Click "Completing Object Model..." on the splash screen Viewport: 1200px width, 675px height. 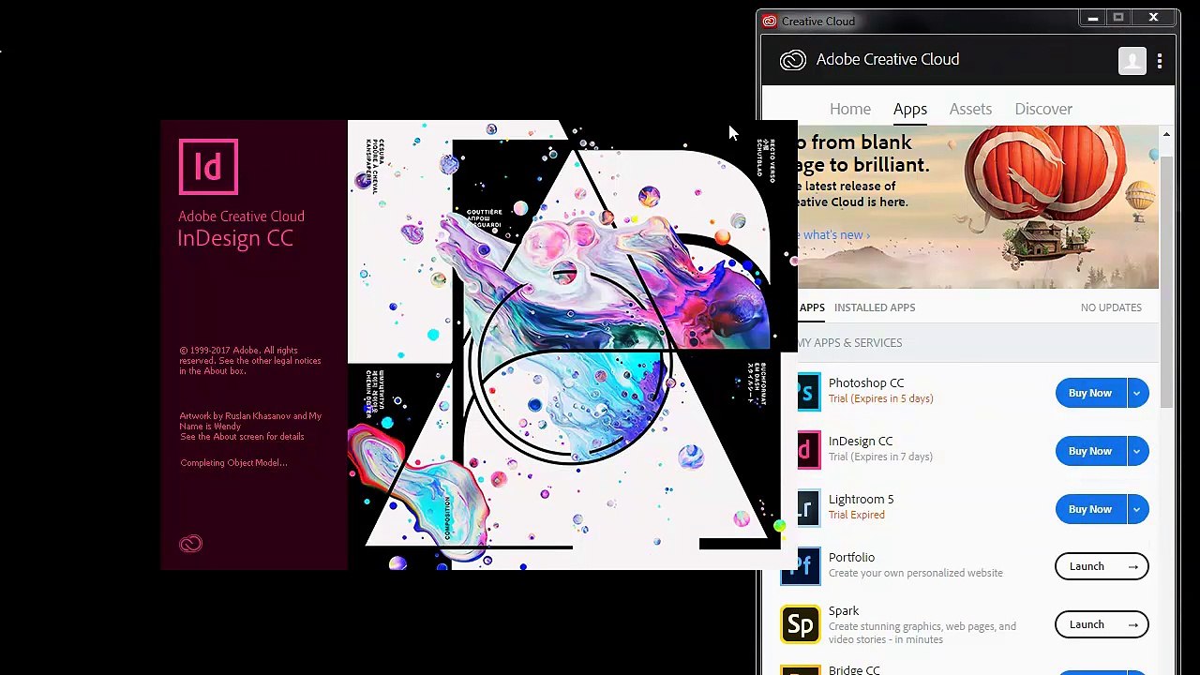pos(233,463)
